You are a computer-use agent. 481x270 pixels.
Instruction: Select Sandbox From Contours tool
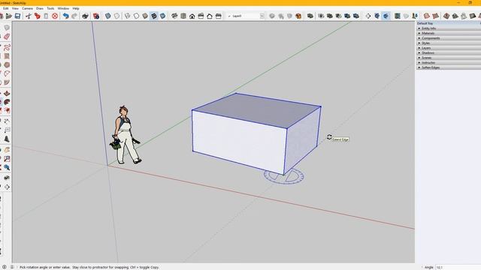426,16
